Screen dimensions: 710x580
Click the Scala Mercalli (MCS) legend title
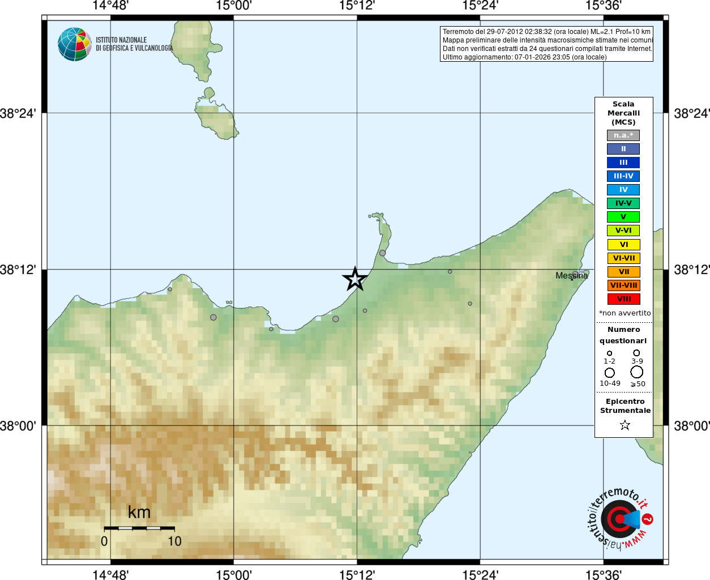(x=623, y=113)
